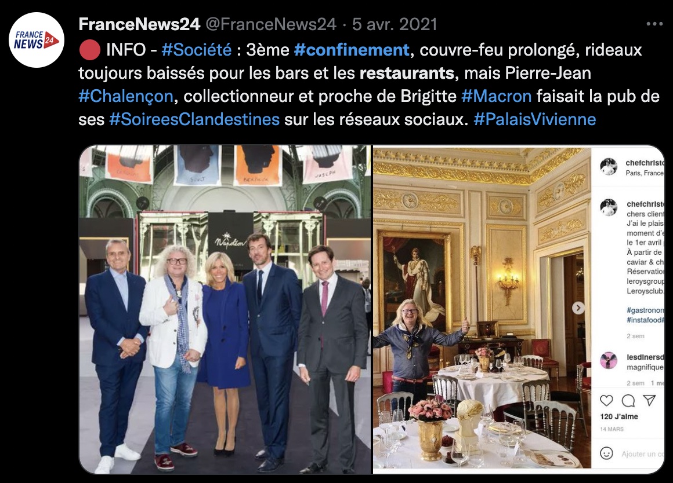
Task: View the tweet date 5 avr. 2021
Action: [x=395, y=24]
